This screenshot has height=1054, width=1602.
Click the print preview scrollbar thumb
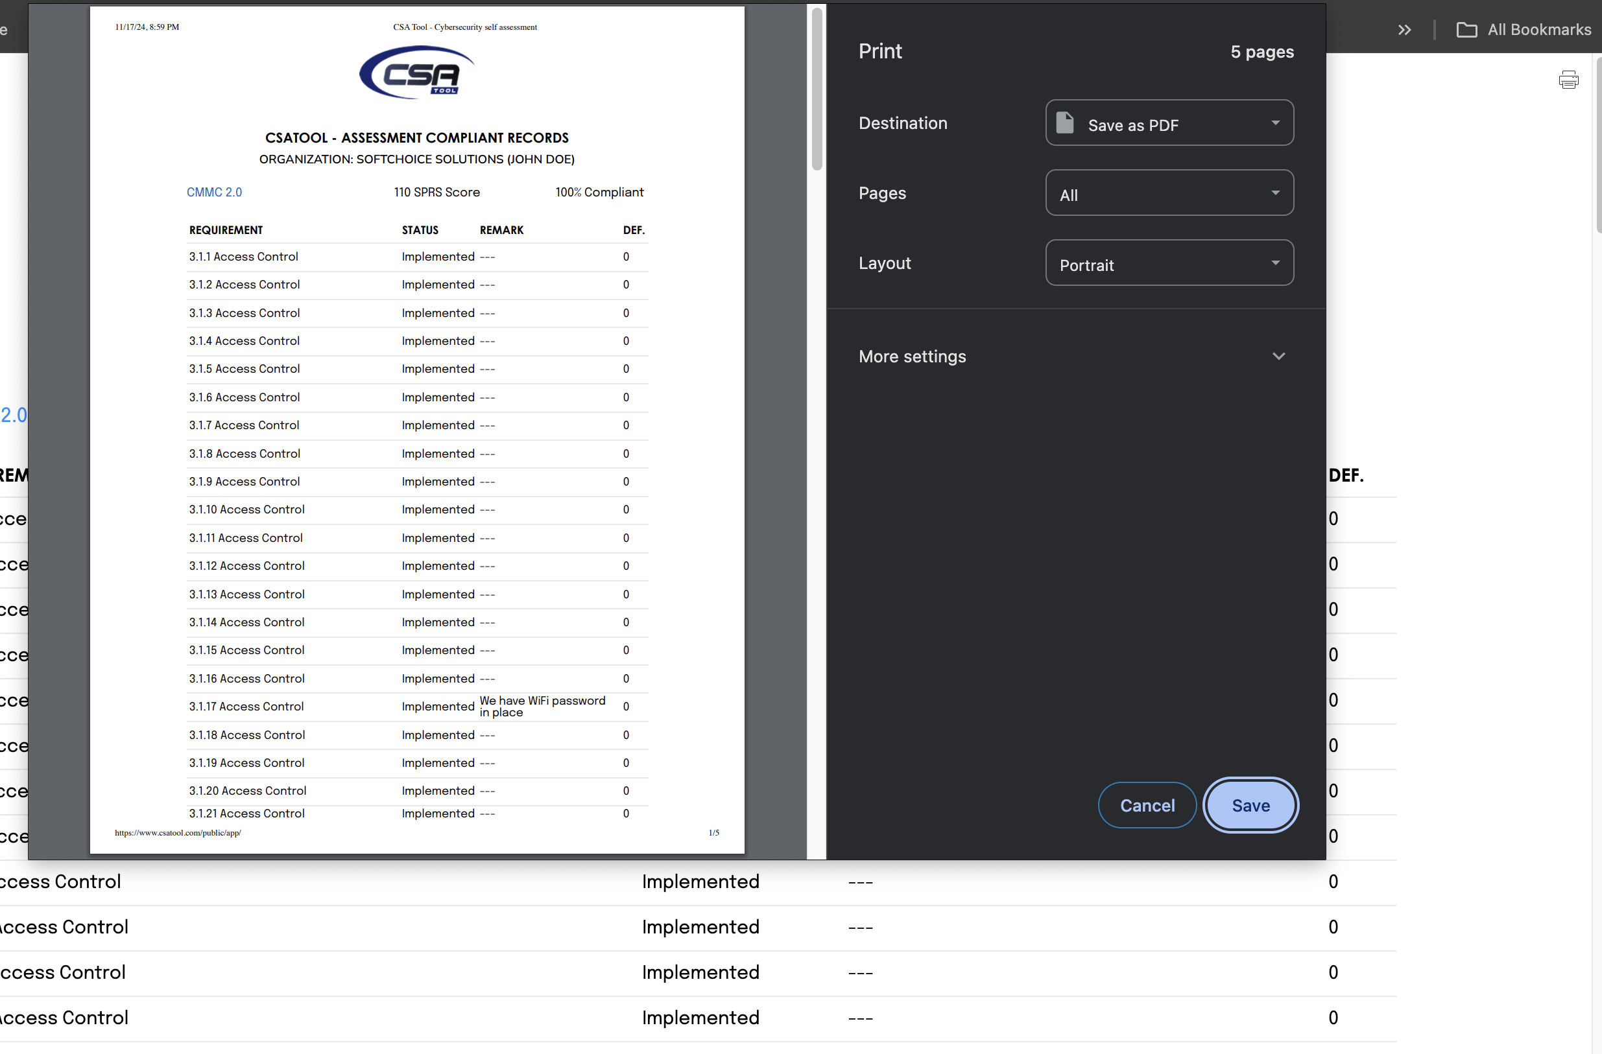point(817,88)
